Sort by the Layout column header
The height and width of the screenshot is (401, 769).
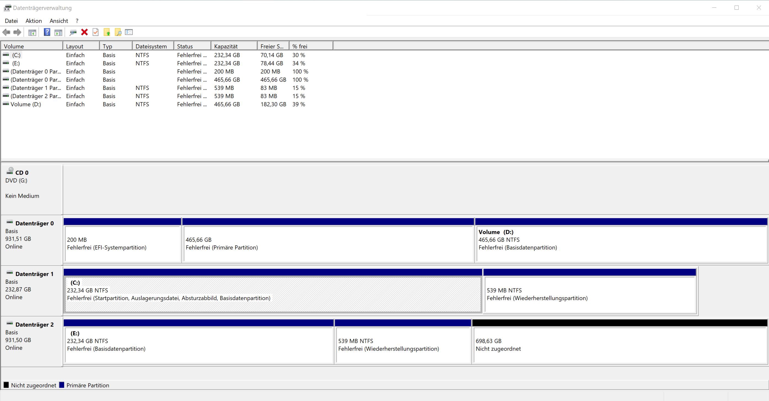[81, 46]
